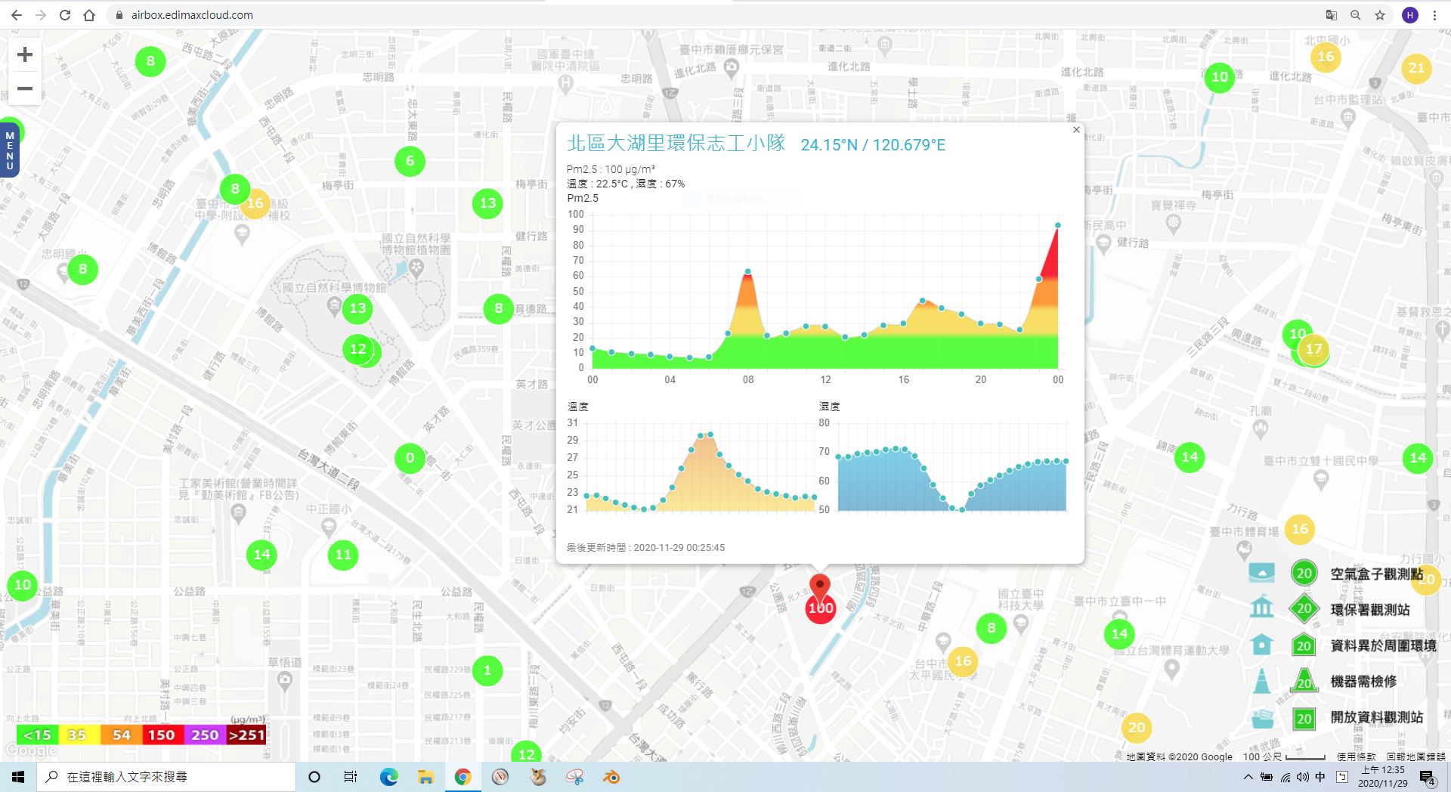Click the green circle 20 legend sample
This screenshot has width=1451, height=792.
(x=1304, y=573)
